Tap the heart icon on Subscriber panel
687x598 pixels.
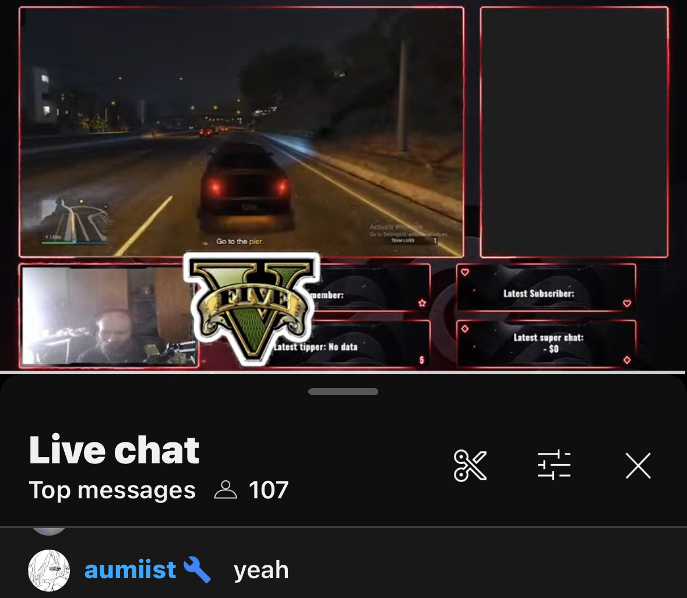[627, 303]
